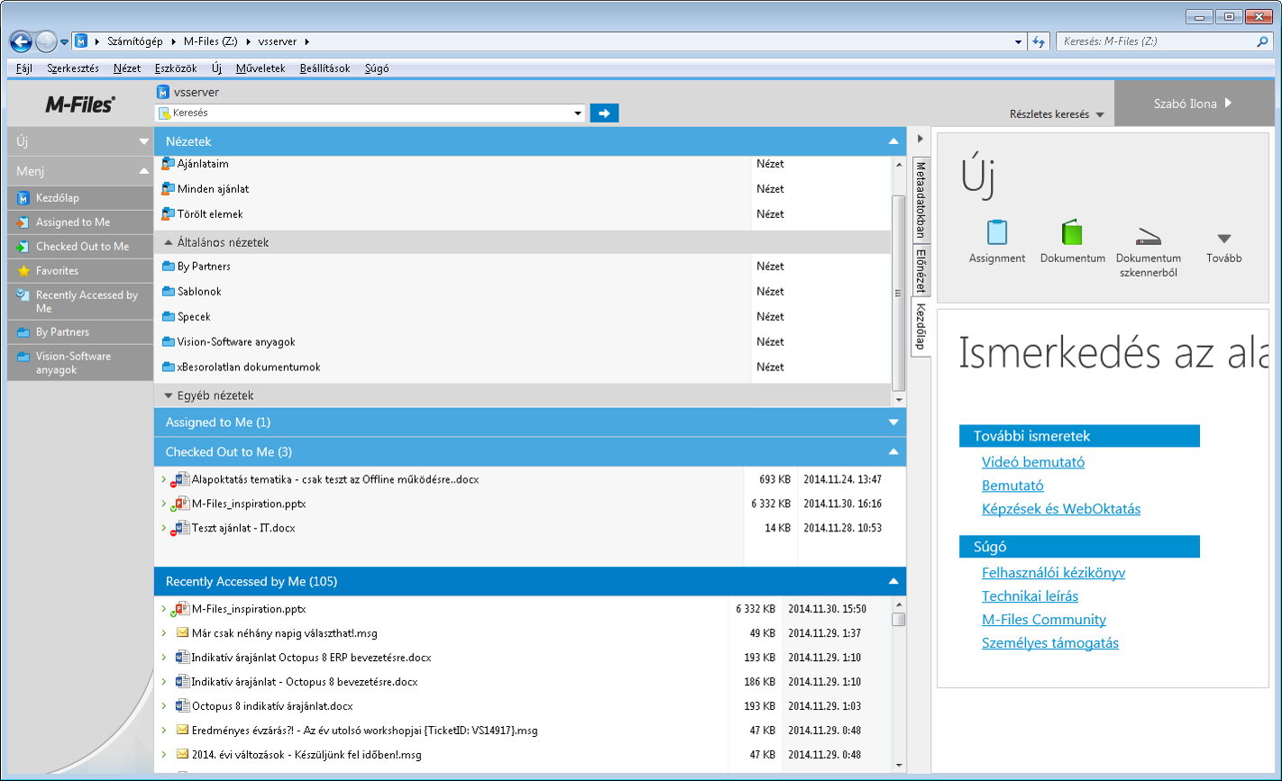Collapse Recently Accessed by Me (105) section

893,582
